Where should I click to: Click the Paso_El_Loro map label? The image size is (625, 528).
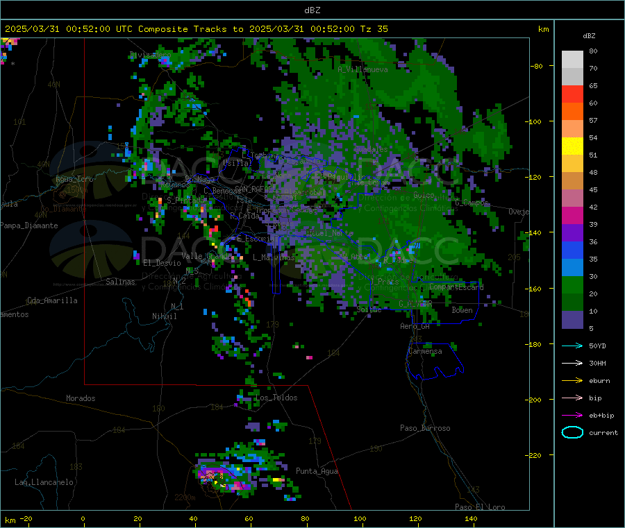480,507
